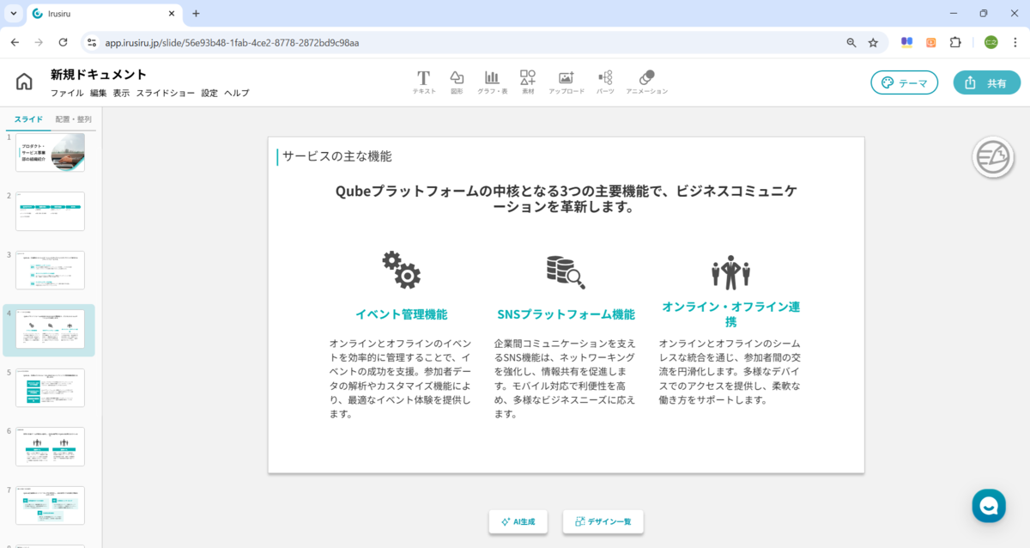Switch to the 配置・整列 tab

pos(73,119)
